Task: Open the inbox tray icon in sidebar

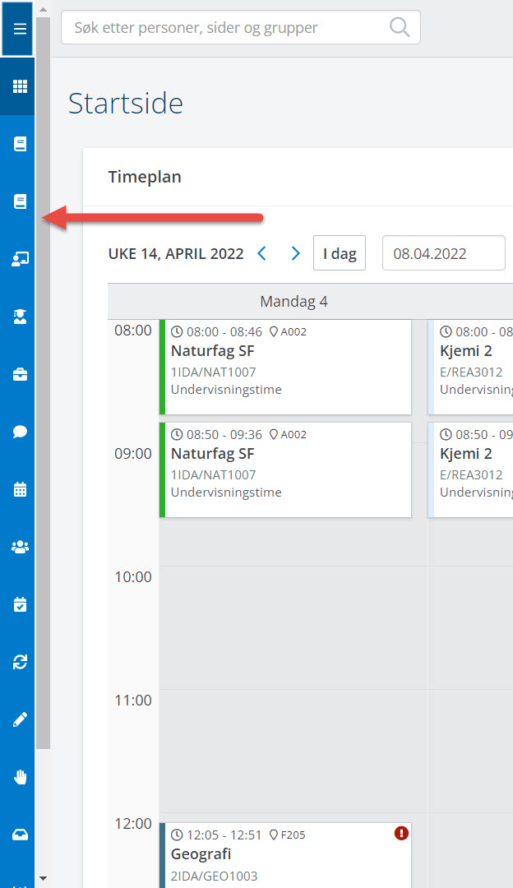Action: click(x=20, y=835)
